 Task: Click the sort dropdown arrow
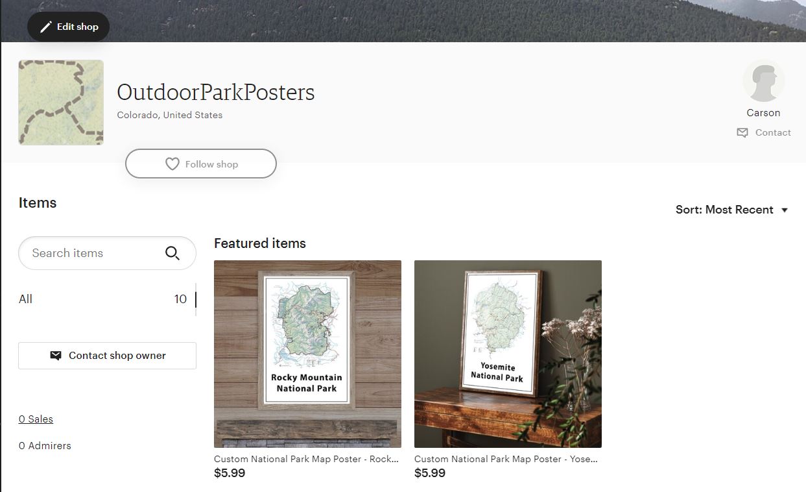[x=785, y=210]
